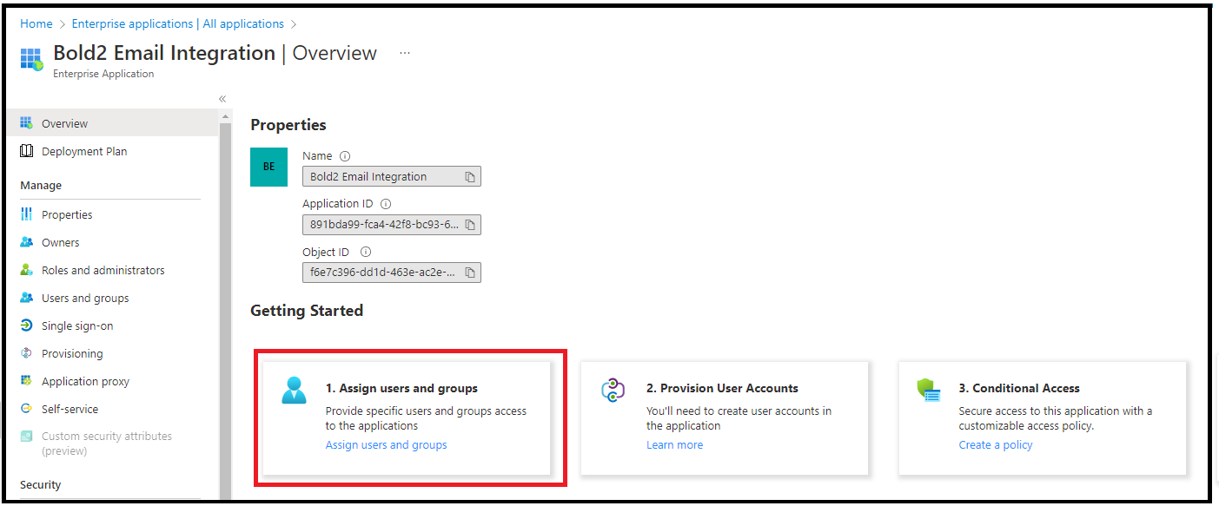Copy the Name field value
The image size is (1219, 506).
point(470,175)
